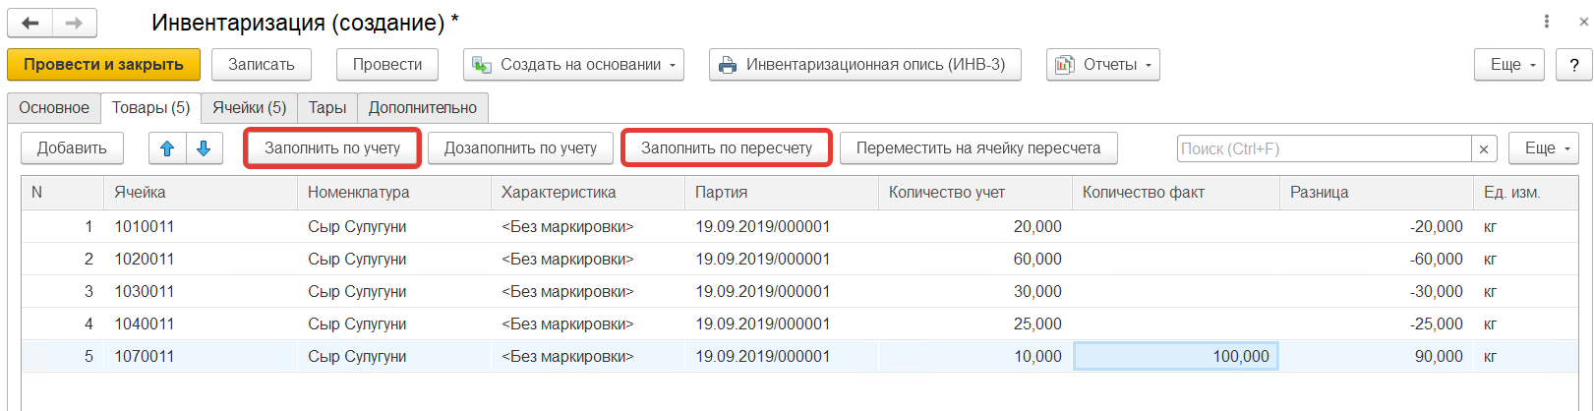Click Заполнить по пересчету button

pos(727,148)
